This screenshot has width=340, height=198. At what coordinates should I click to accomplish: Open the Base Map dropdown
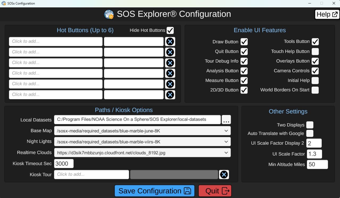tap(142, 131)
